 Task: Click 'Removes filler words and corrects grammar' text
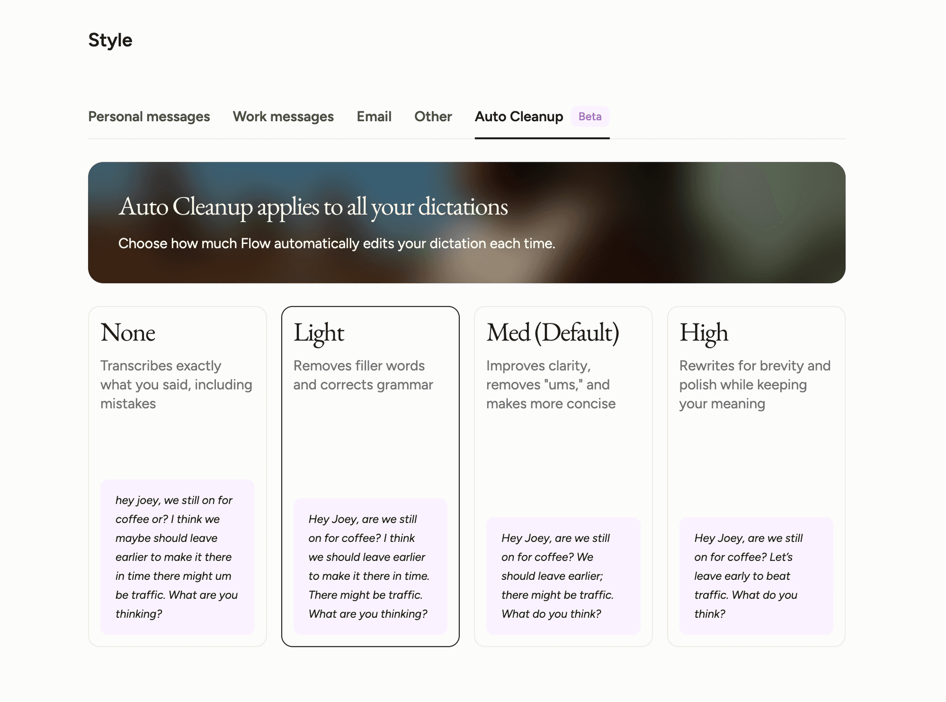[x=363, y=375]
